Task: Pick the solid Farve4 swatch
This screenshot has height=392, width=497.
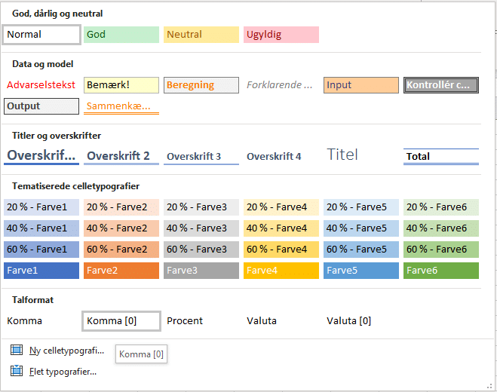Action: [x=281, y=271]
